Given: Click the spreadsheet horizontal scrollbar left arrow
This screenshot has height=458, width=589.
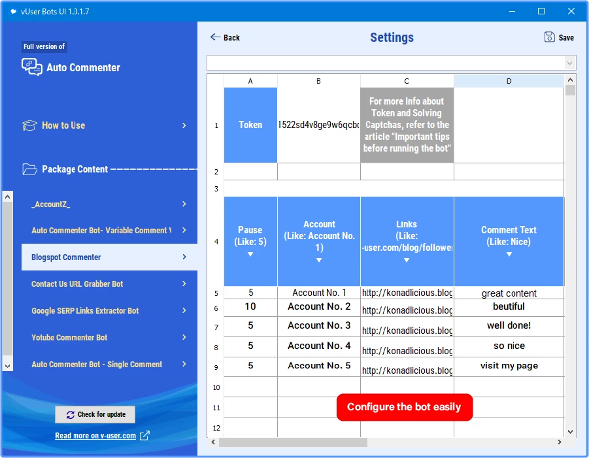Looking at the screenshot, I should coord(213,442).
